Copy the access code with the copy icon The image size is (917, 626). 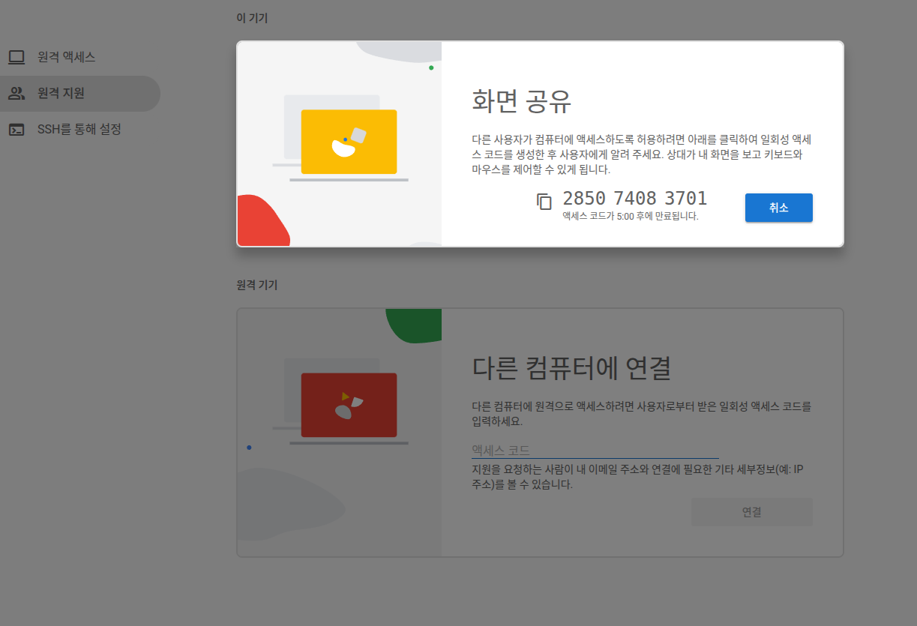[x=544, y=201]
